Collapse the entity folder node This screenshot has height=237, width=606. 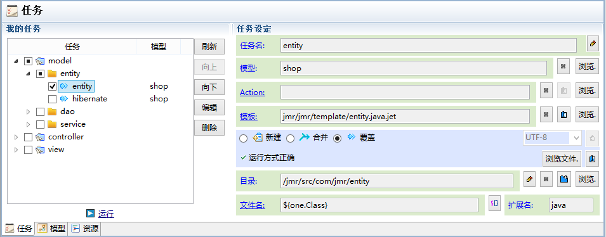pos(28,74)
